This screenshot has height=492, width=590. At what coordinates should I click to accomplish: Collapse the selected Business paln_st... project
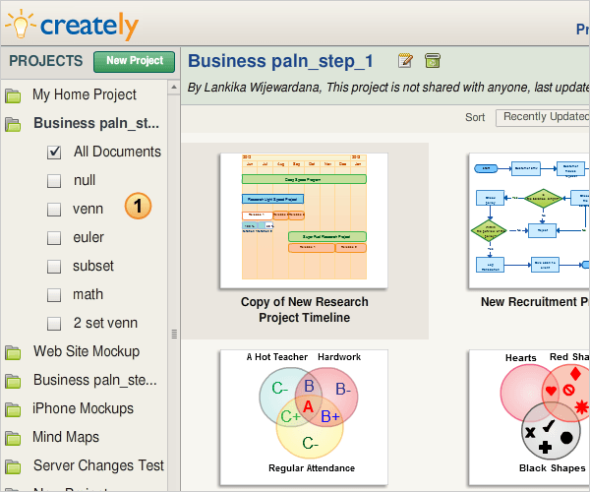13,124
